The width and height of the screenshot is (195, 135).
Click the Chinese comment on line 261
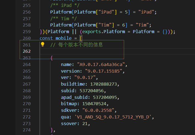coord(76,45)
